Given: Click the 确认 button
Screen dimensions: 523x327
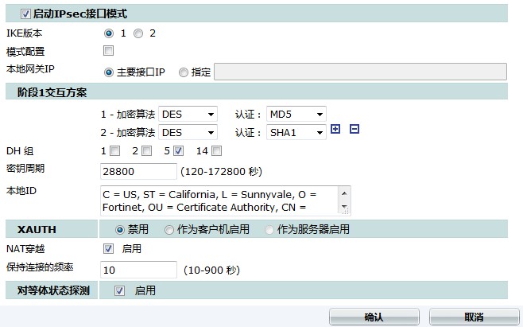Looking at the screenshot, I should click(374, 317).
